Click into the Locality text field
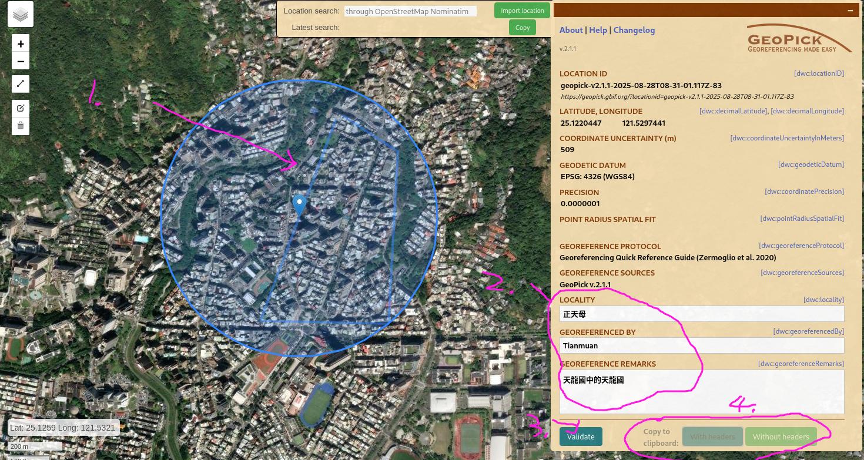This screenshot has width=864, height=460. pos(701,314)
